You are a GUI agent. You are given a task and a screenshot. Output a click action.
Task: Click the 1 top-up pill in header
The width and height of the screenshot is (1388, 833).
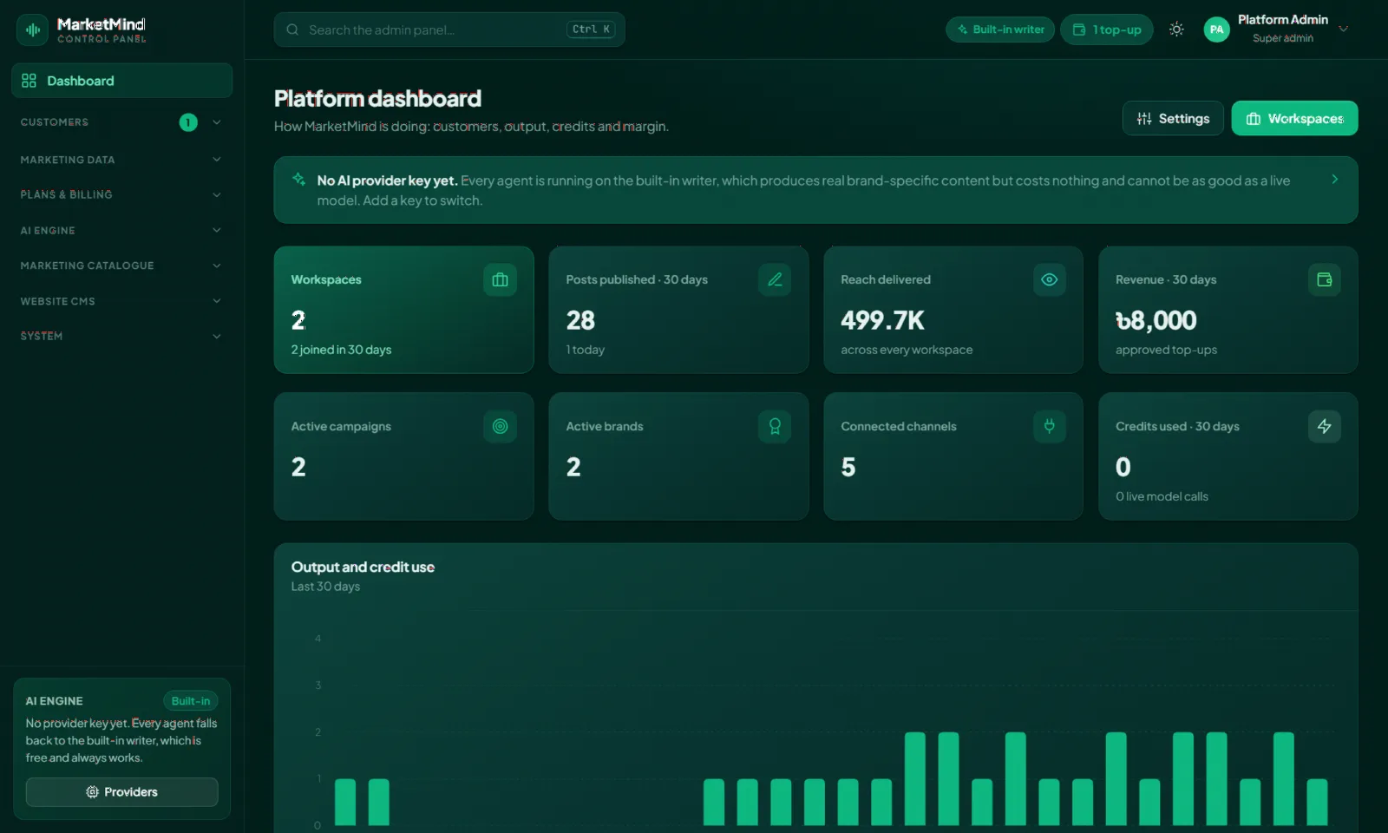tap(1107, 30)
